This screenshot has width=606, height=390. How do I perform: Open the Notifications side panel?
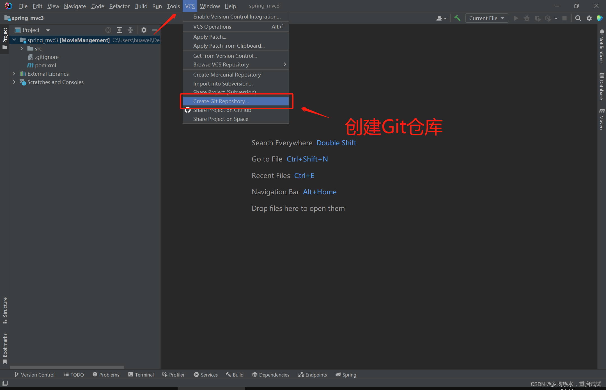click(x=602, y=47)
